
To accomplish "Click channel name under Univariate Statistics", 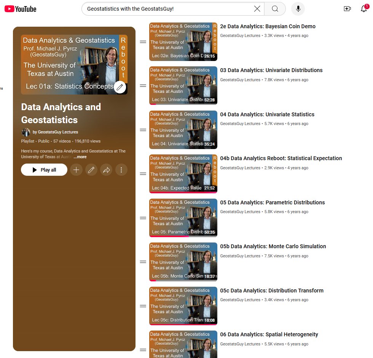I will tap(240, 124).
